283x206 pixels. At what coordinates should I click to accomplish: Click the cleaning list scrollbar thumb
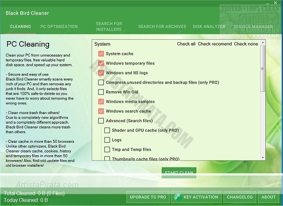click(x=263, y=69)
